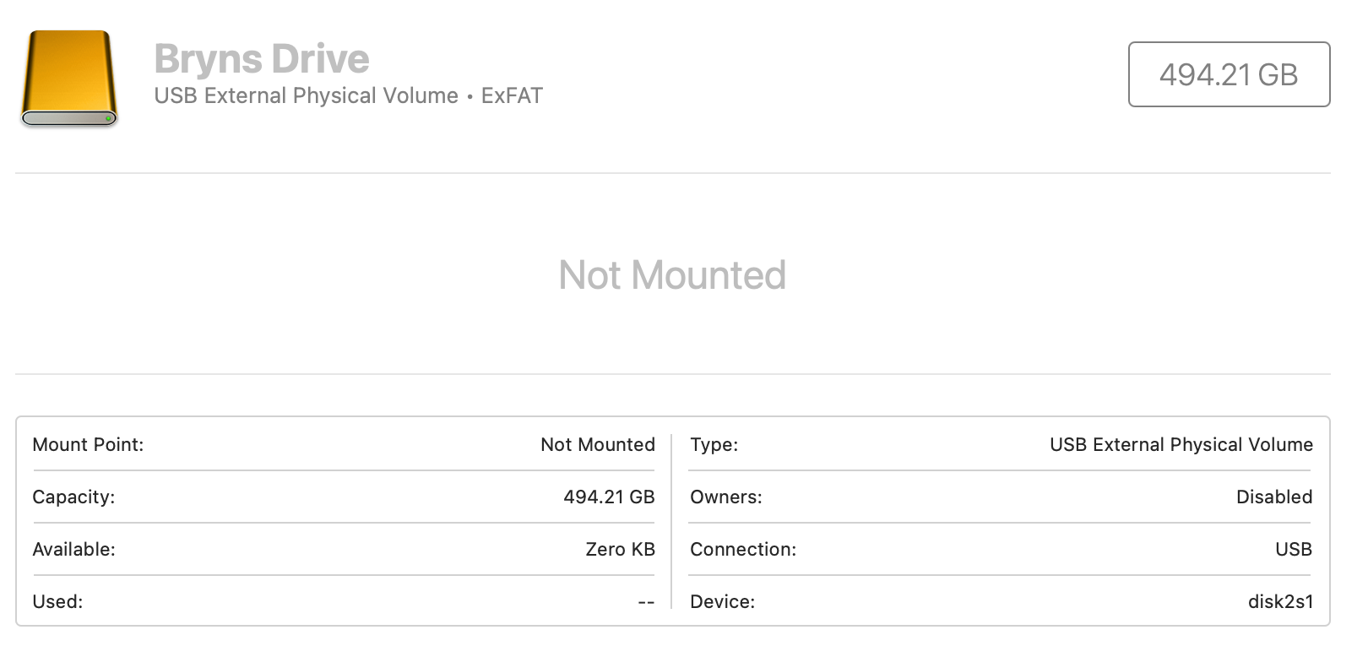Click the Available label
Viewport: 1368px width, 657px height.
[73, 550]
